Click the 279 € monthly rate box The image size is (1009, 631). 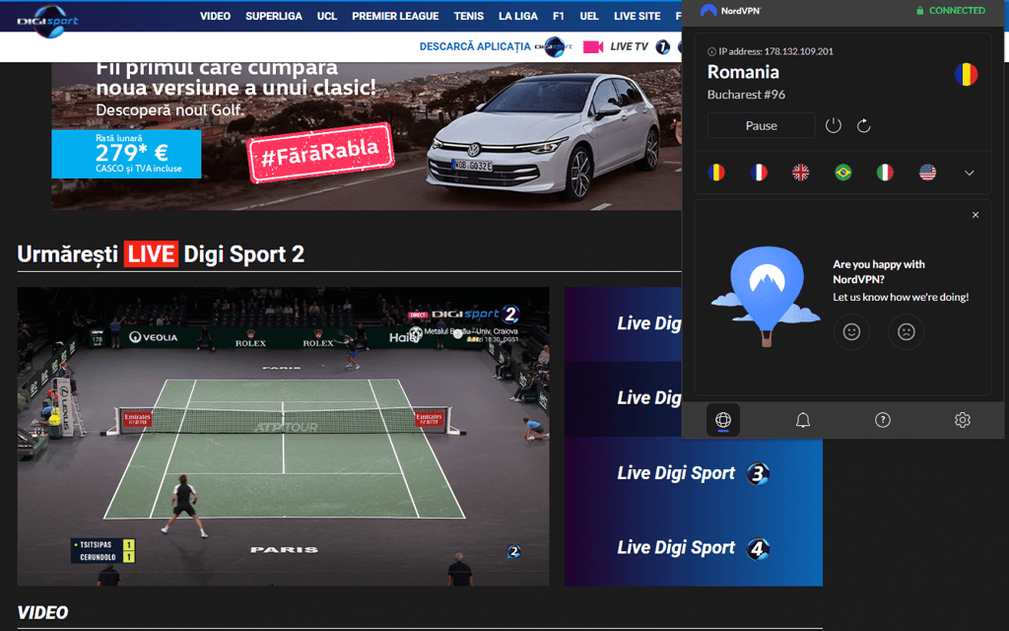[126, 154]
